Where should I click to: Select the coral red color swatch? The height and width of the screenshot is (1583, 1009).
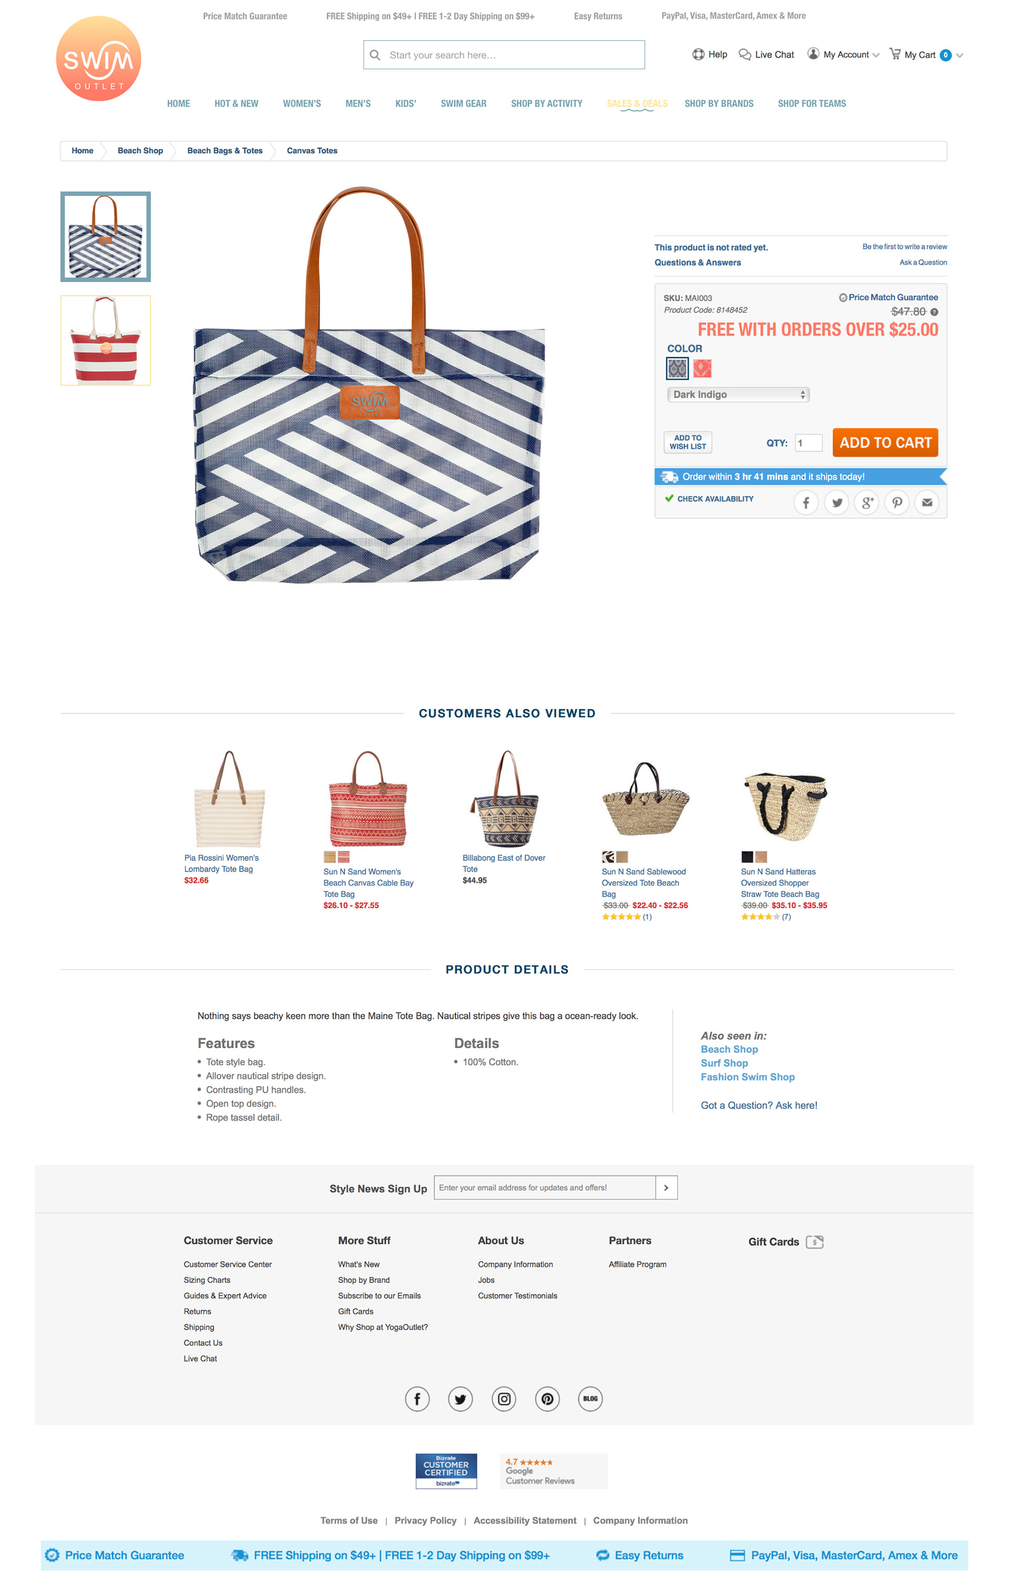[x=702, y=368]
